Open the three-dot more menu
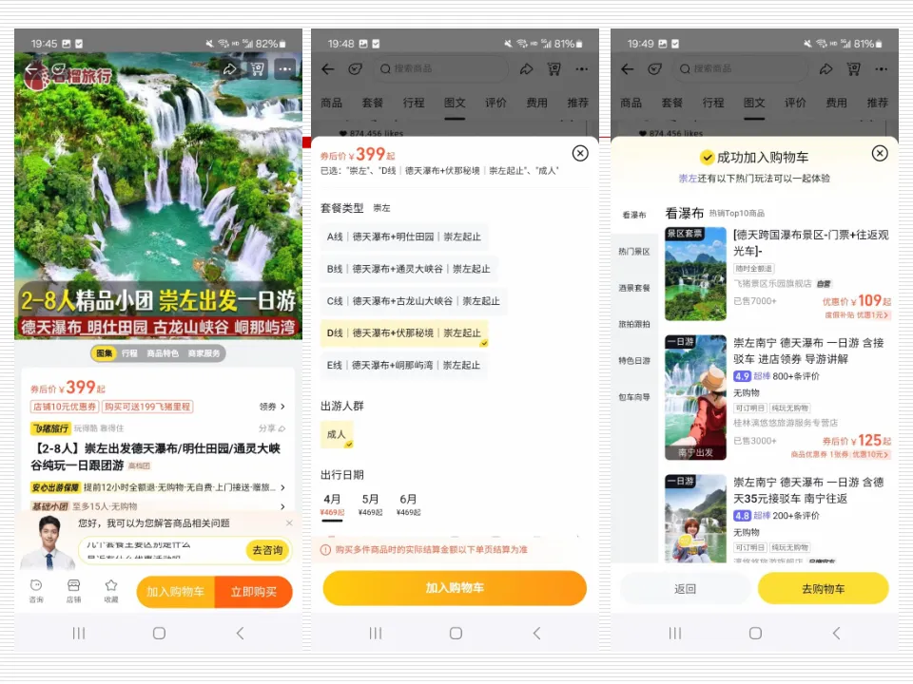Viewport: 913px width, 684px height. click(284, 69)
